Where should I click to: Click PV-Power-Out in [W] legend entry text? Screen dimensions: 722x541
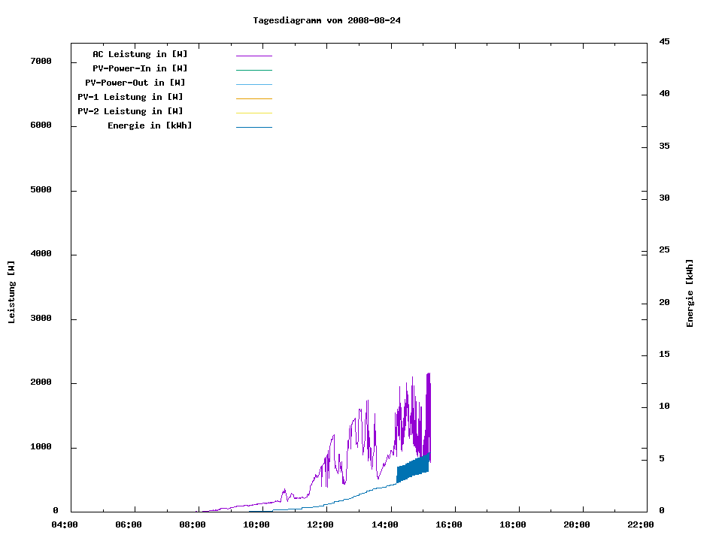135,83
